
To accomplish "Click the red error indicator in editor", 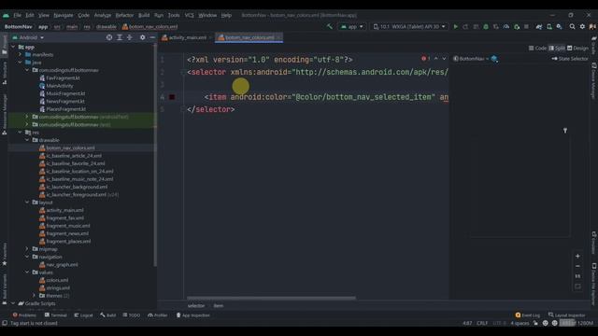I will click(426, 59).
